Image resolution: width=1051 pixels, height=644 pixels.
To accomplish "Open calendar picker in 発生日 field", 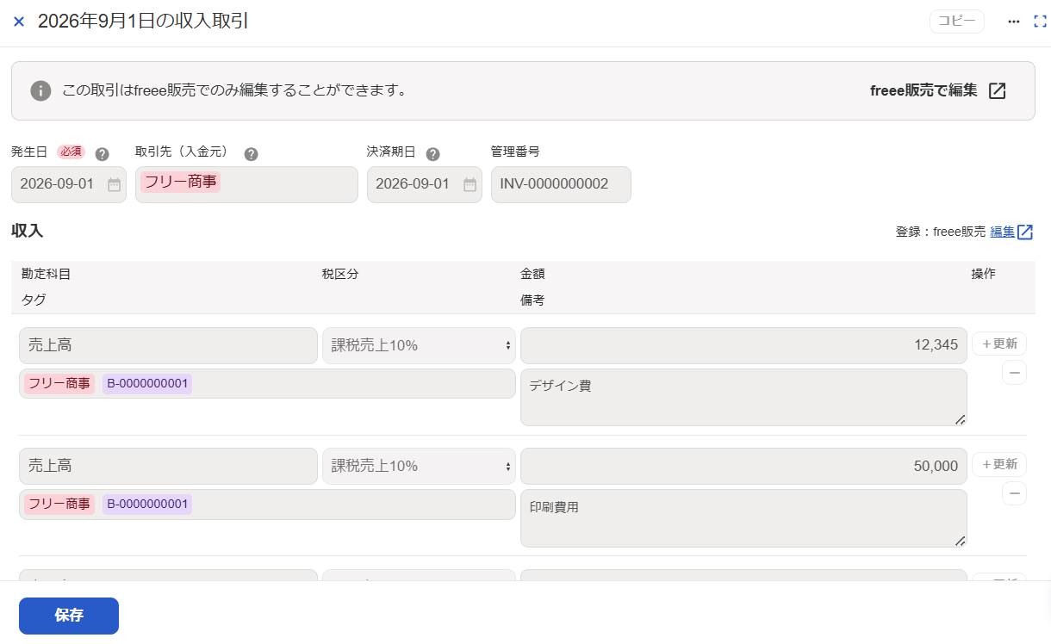I will pos(114,184).
